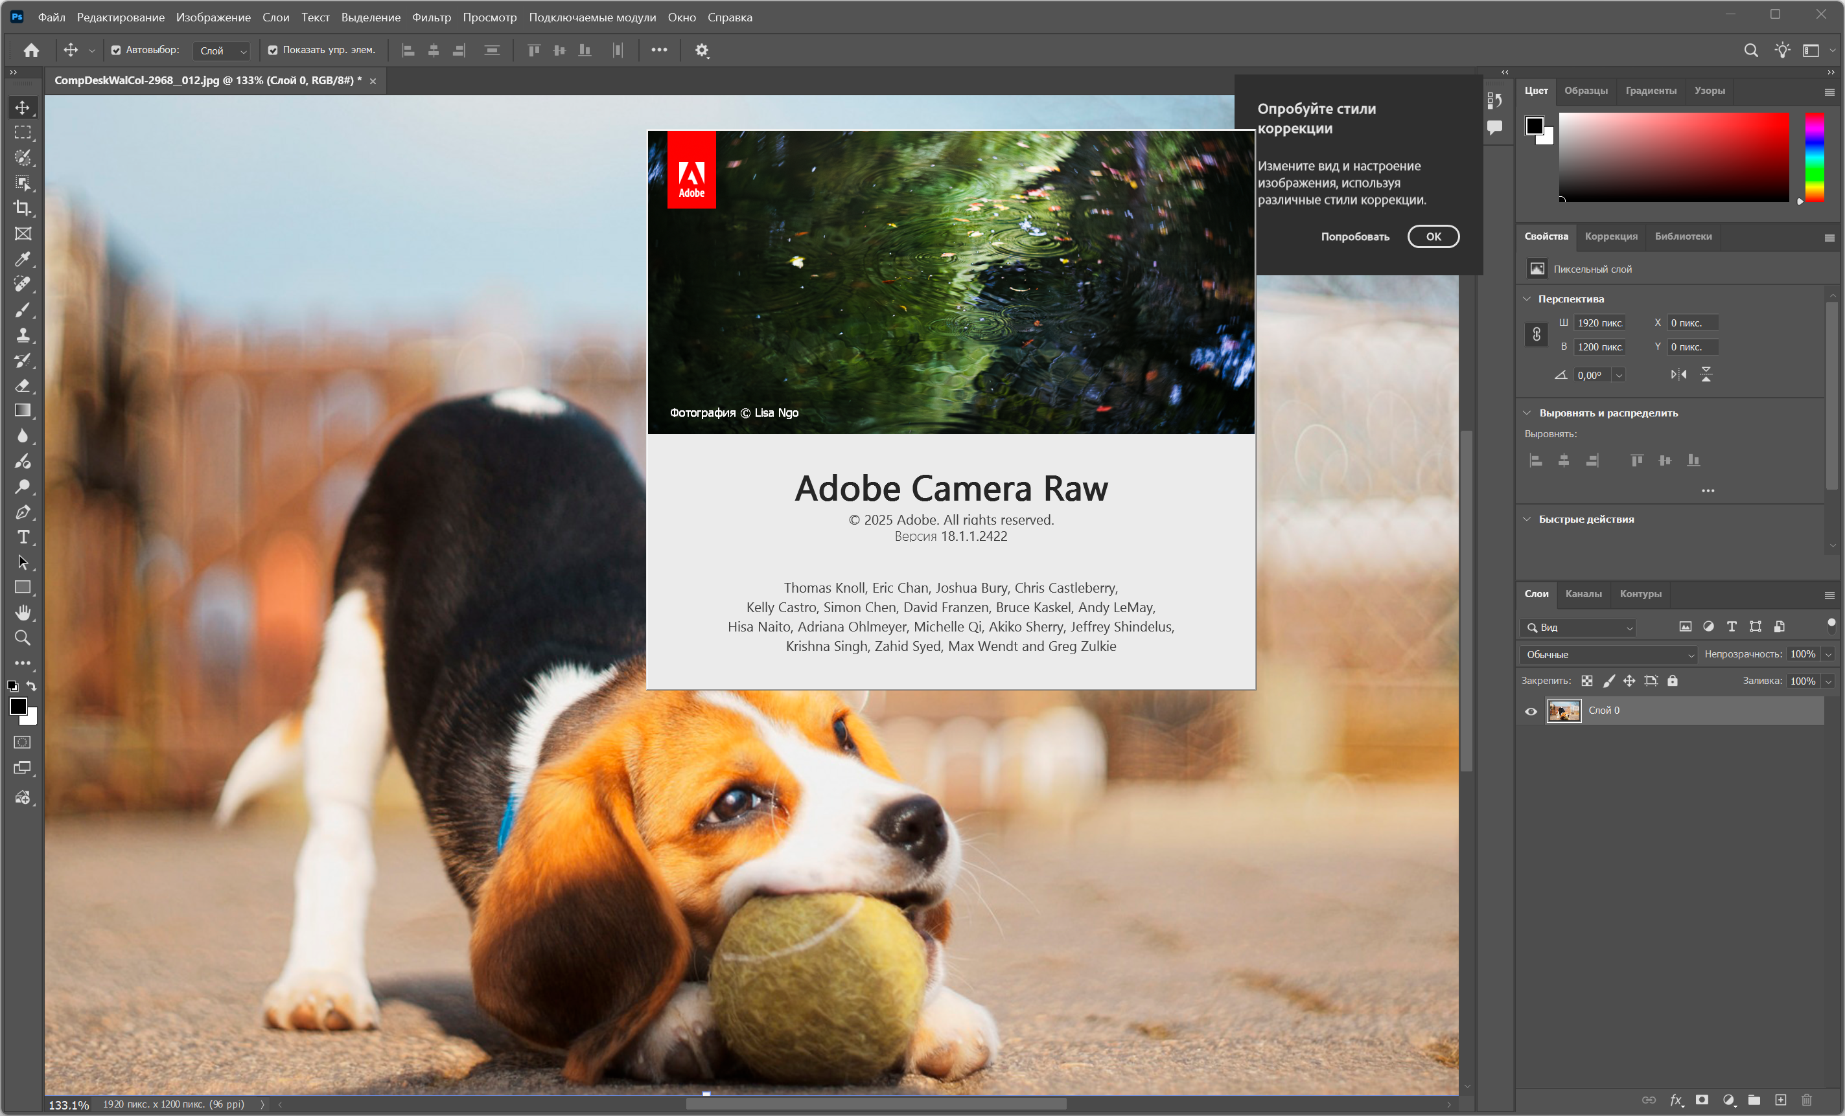The image size is (1845, 1116).
Task: Toggle the Автовыбор checkbox
Action: click(x=116, y=50)
